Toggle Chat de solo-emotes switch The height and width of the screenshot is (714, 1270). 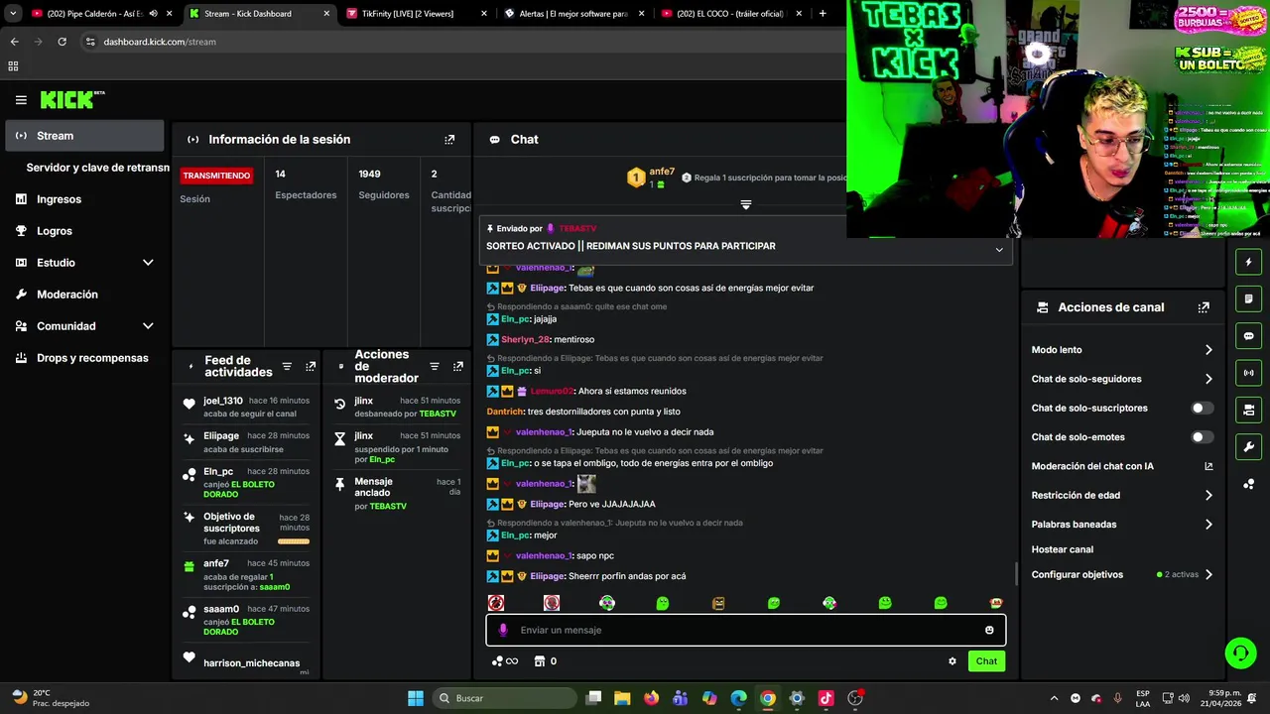click(1202, 437)
